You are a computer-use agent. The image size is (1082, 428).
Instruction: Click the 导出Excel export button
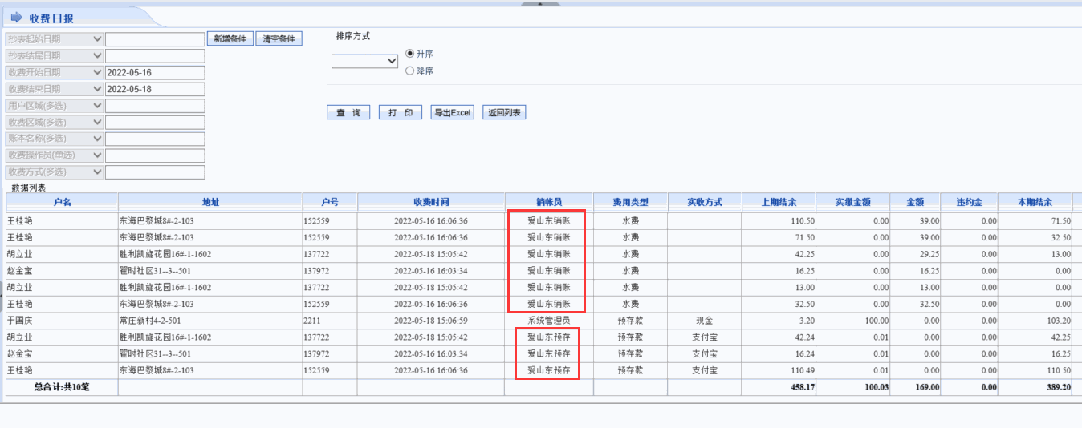pos(453,113)
